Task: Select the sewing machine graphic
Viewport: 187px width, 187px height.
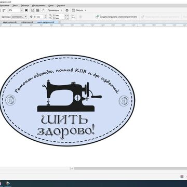Action: coord(69,96)
